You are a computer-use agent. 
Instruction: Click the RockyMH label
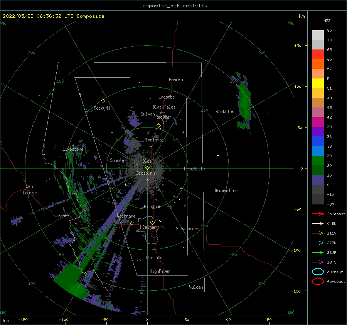pyautogui.click(x=102, y=108)
